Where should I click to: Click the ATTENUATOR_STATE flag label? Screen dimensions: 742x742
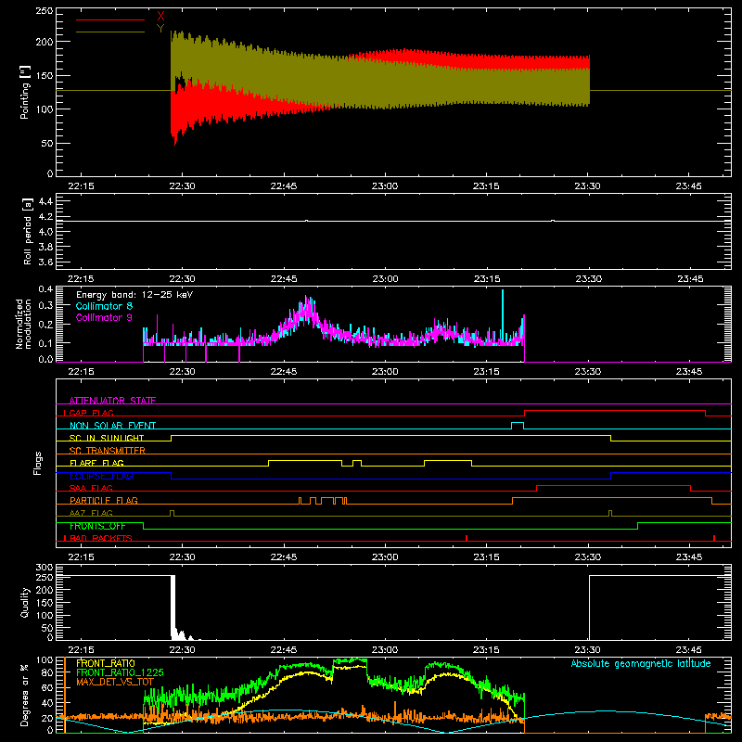pos(112,401)
